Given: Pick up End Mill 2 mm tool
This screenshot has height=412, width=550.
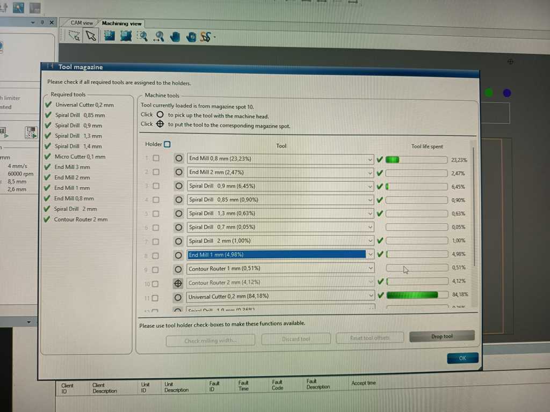Looking at the screenshot, I should point(179,172).
